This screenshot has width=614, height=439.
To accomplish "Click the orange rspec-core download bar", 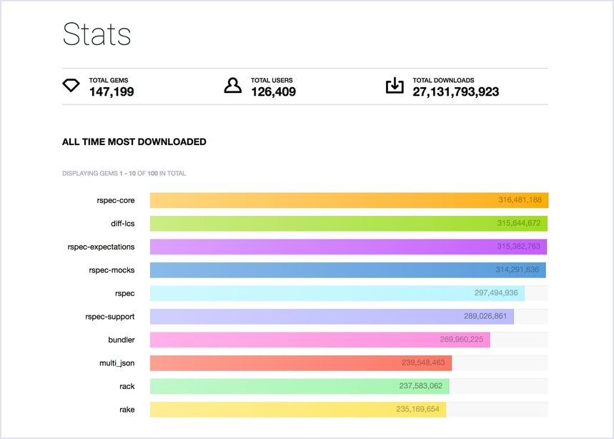I will (349, 200).
